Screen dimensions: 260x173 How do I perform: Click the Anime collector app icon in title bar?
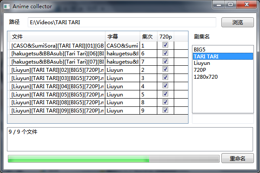click(x=6, y=6)
